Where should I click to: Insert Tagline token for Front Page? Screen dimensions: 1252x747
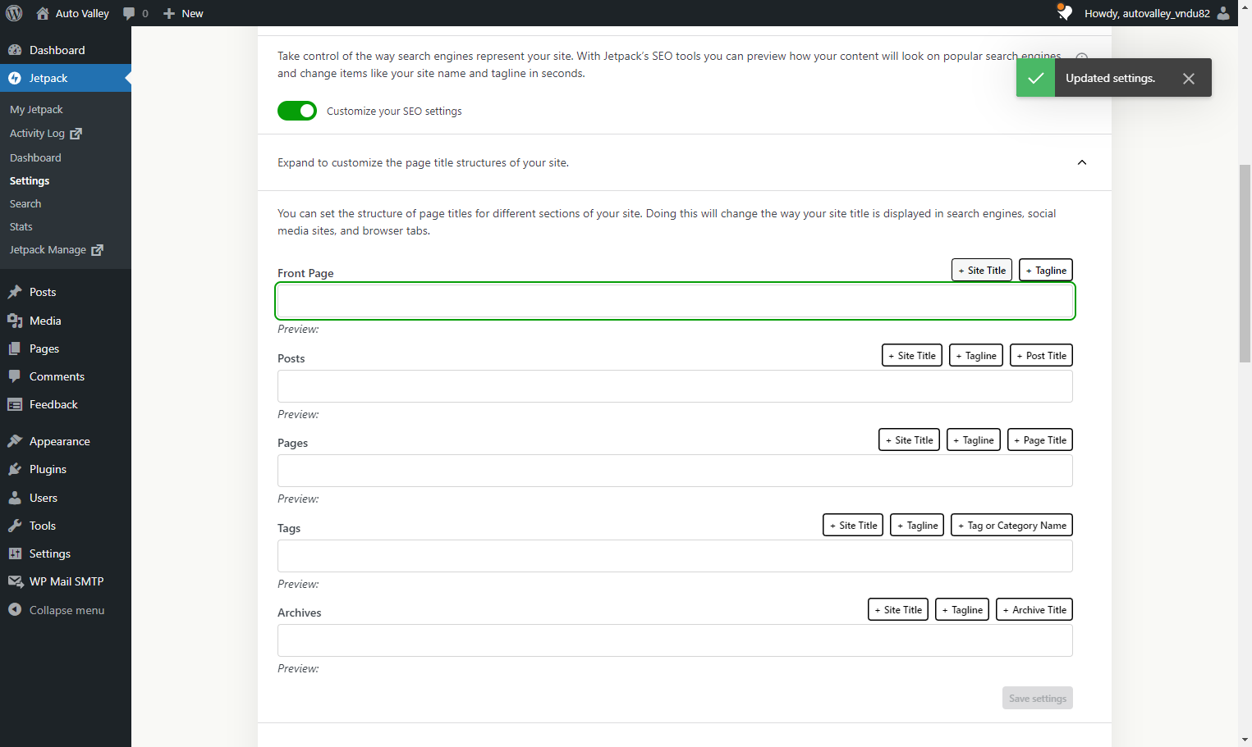coord(1046,270)
